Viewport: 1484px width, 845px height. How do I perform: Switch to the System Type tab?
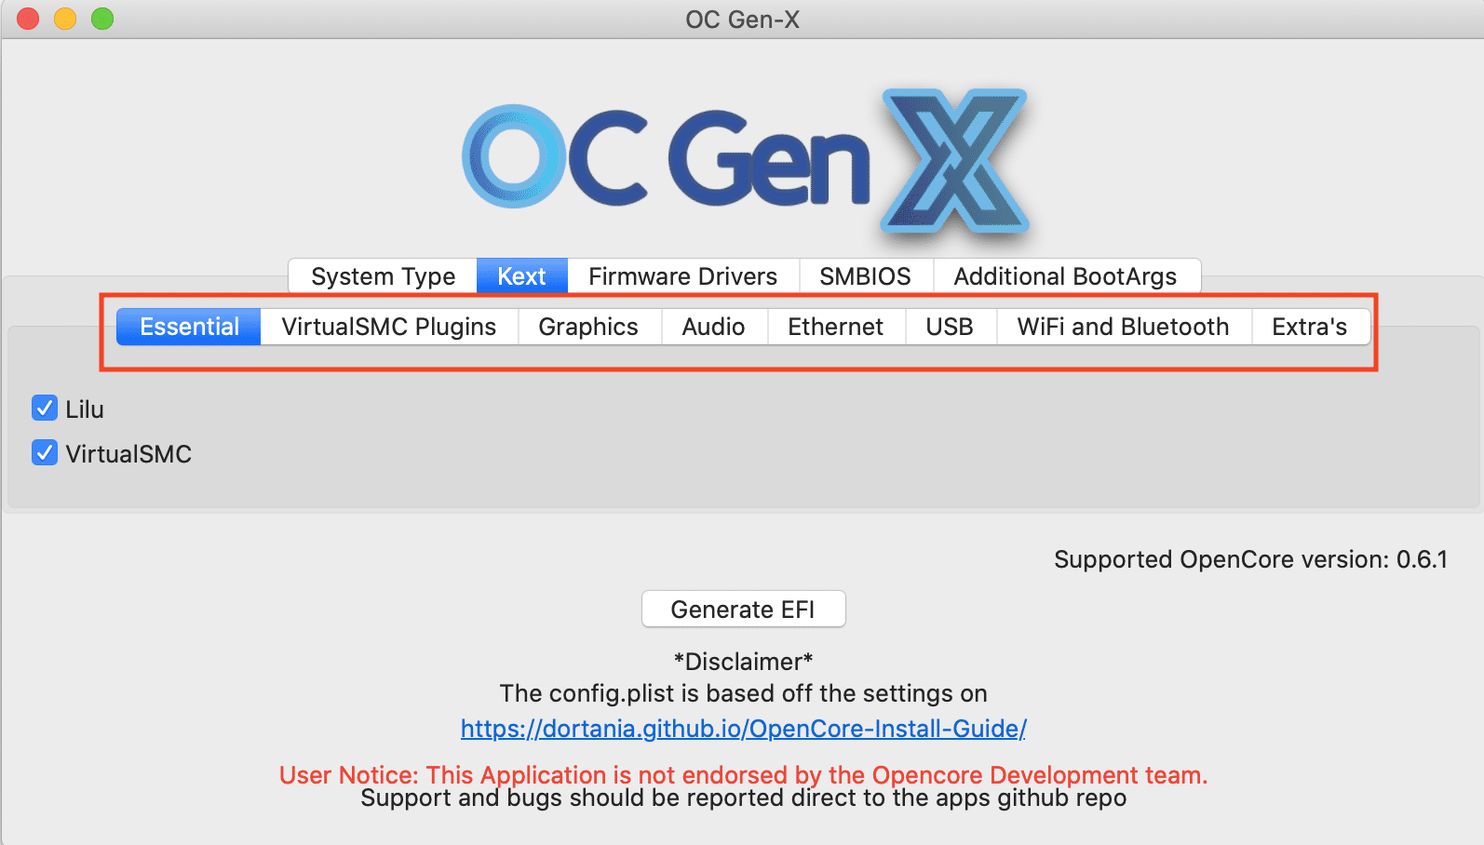pyautogui.click(x=383, y=276)
